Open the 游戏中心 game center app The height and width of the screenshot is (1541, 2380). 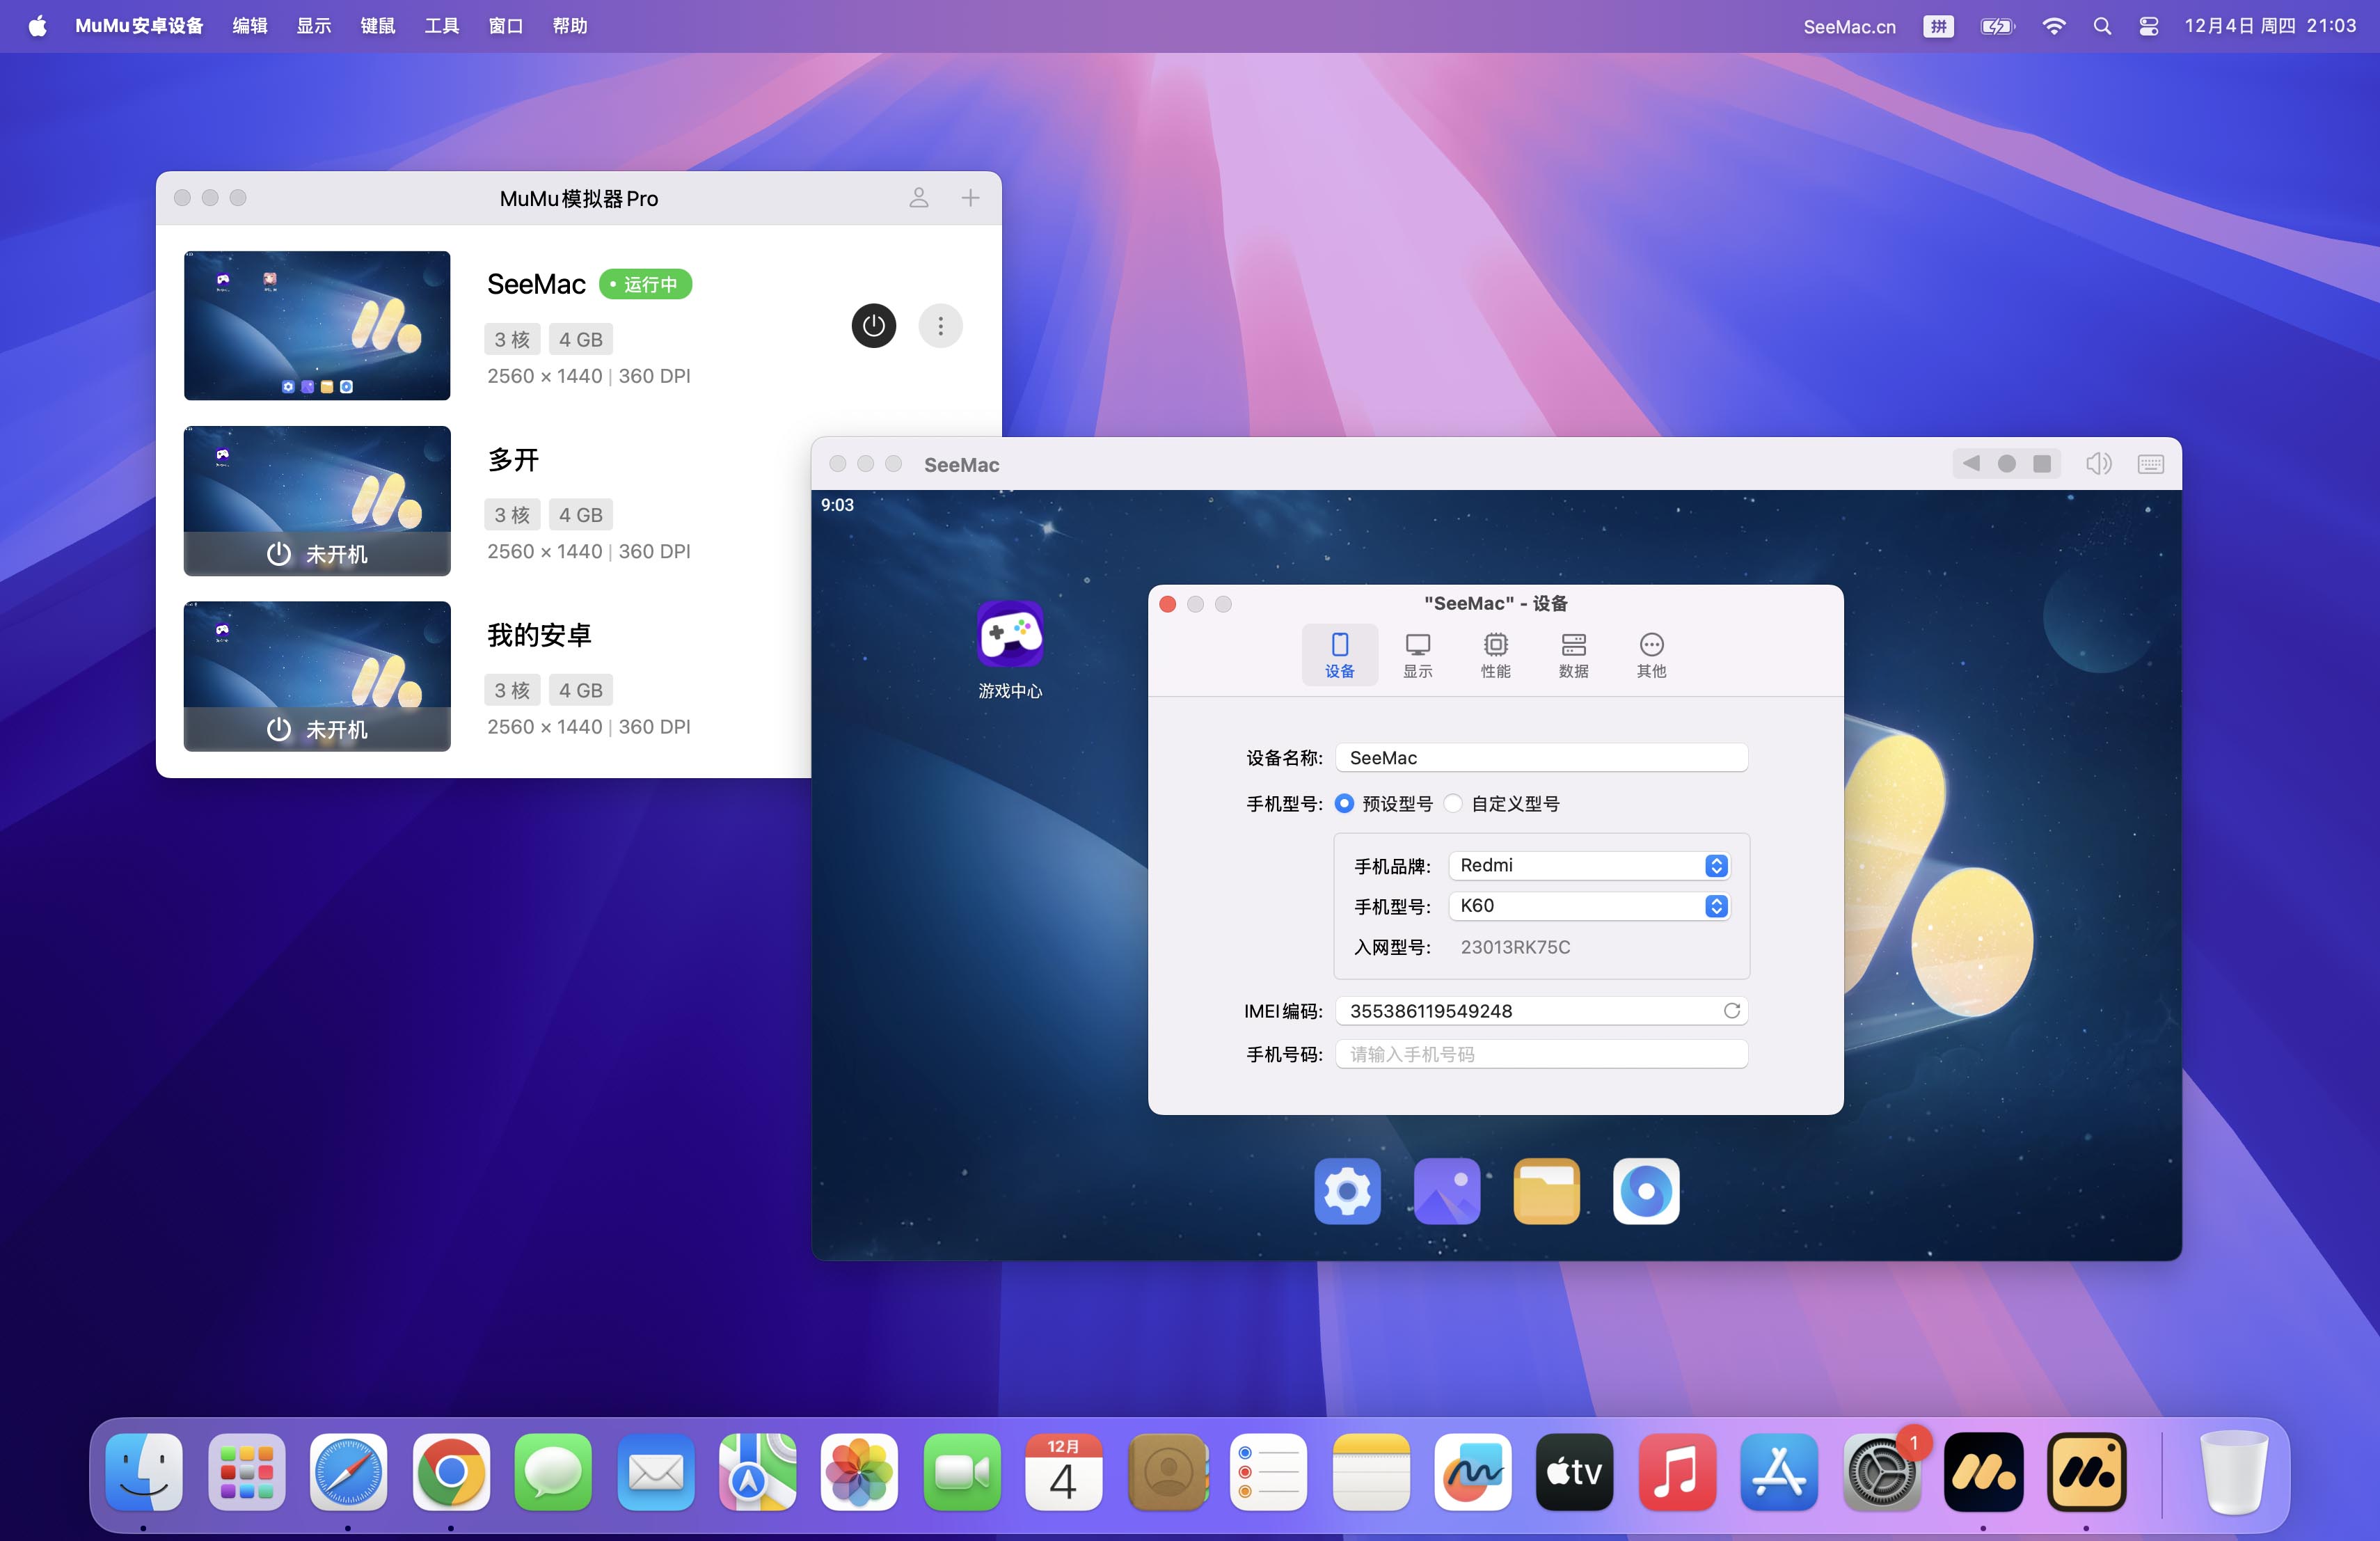(1010, 635)
